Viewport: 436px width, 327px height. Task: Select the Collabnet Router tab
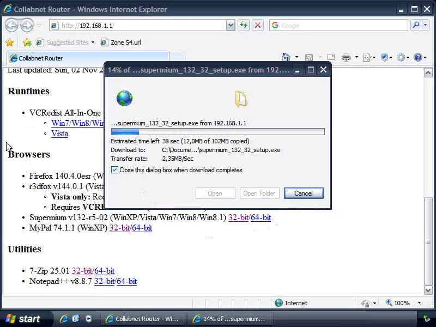88,58
